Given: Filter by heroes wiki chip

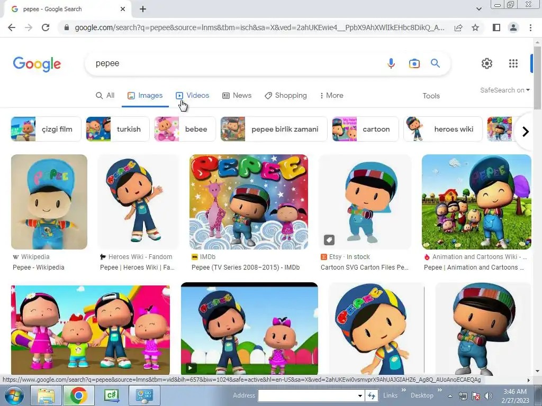Looking at the screenshot, I should [443, 129].
